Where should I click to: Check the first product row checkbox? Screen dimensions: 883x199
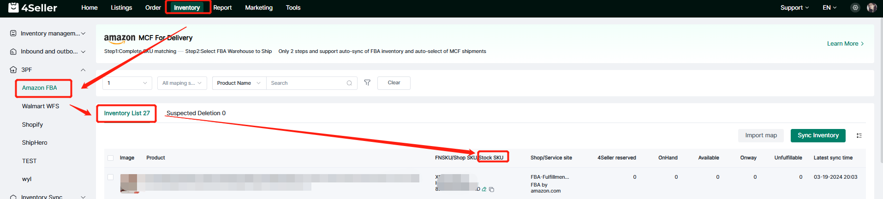tap(111, 177)
